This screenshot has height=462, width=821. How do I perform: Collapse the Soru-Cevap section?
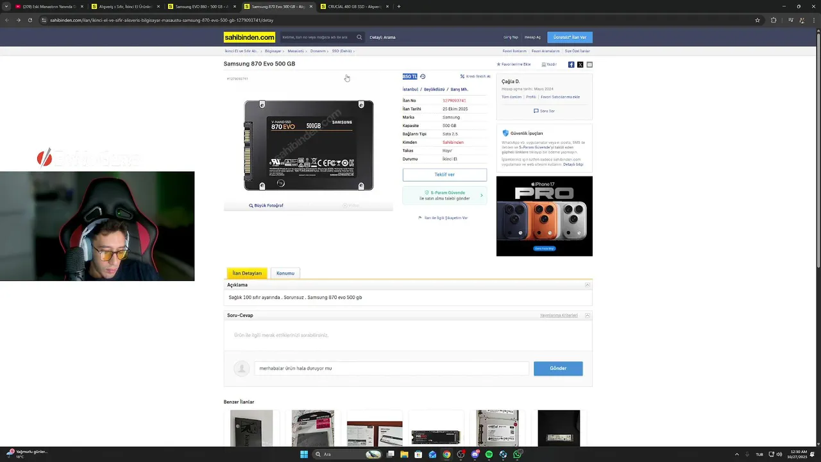[x=587, y=316]
